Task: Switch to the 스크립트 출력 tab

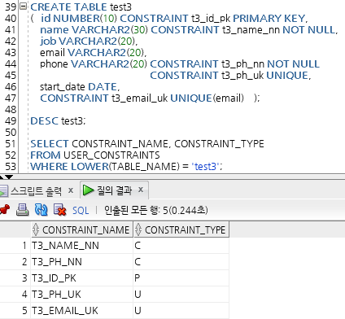Action: coord(36,191)
